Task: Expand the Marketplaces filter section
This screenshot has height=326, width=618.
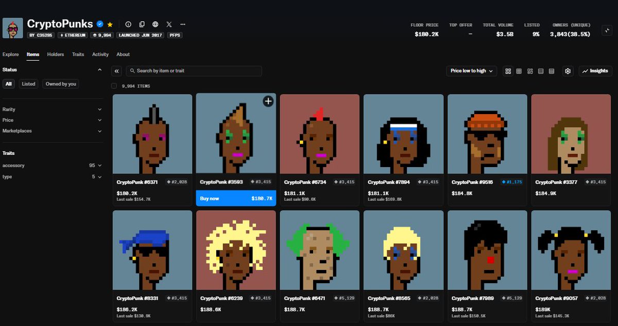Action: point(53,131)
